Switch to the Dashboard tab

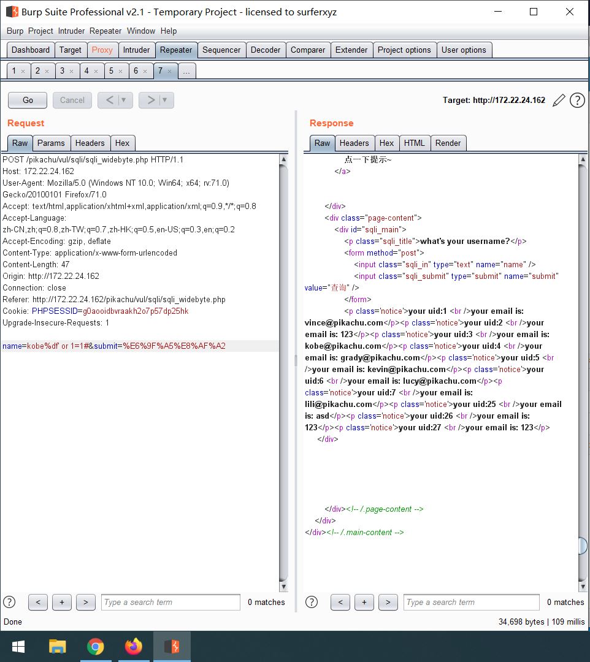tap(31, 50)
